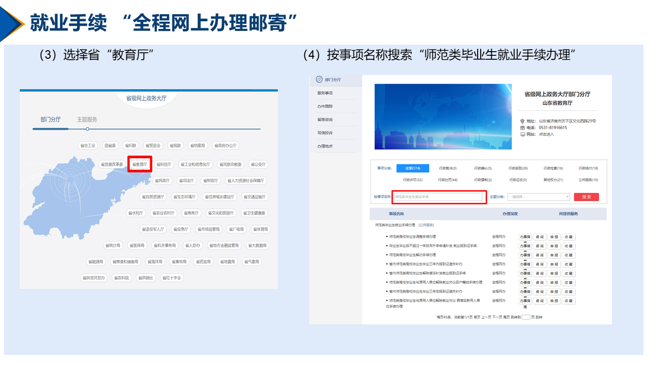Select the 部门分厅 tab

(x=51, y=120)
